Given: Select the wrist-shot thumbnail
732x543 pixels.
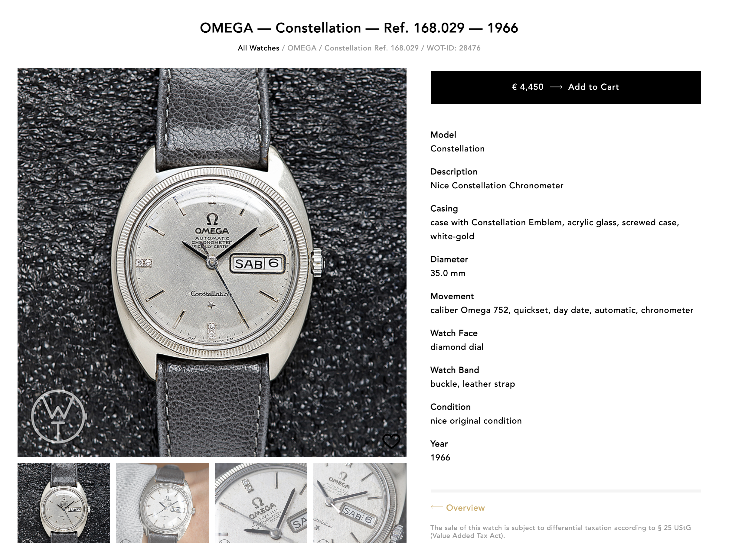Looking at the screenshot, I should (x=162, y=502).
